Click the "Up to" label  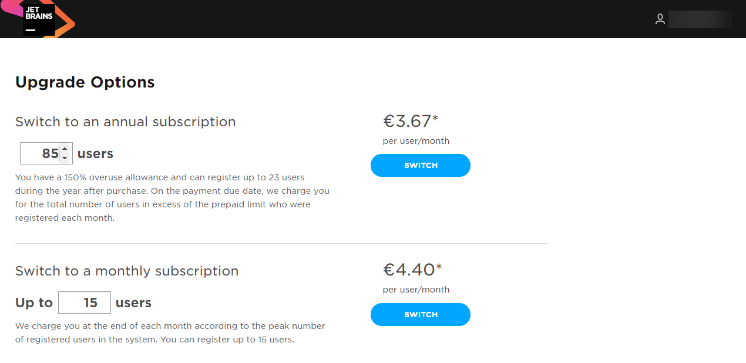click(x=34, y=303)
